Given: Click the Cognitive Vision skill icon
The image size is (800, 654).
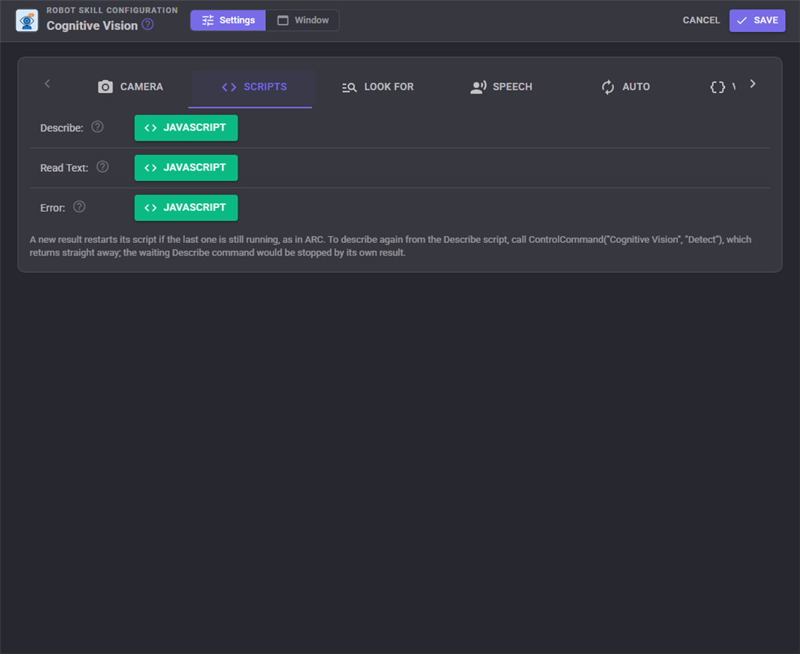Looking at the screenshot, I should (x=27, y=20).
